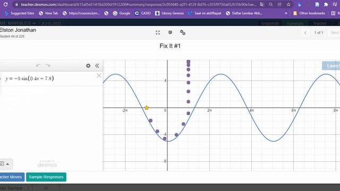The height and width of the screenshot is (191, 340).
Task: Open the CASIO bookmark
Action: point(143,13)
